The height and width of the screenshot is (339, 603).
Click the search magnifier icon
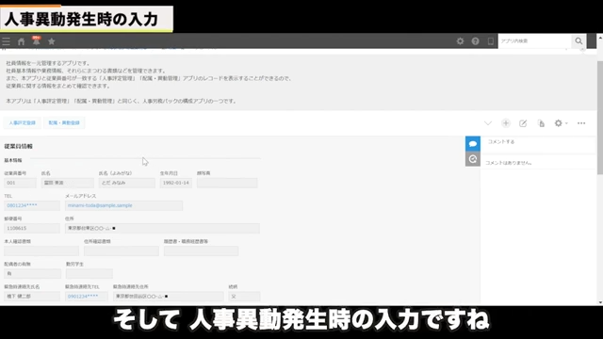point(579,40)
